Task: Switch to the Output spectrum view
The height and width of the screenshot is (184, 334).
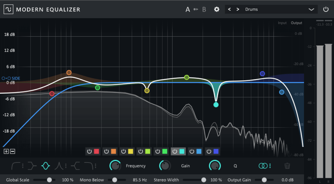Action: (x=296, y=23)
